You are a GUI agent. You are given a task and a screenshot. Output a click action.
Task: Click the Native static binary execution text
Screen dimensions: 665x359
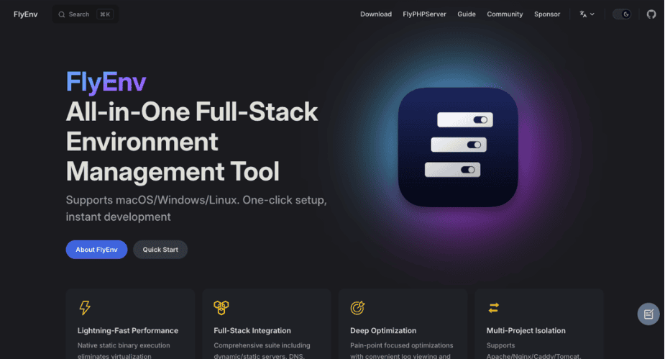[124, 345]
